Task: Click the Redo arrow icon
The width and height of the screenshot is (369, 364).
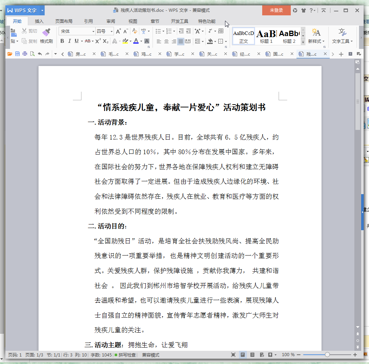Action: 47,54
